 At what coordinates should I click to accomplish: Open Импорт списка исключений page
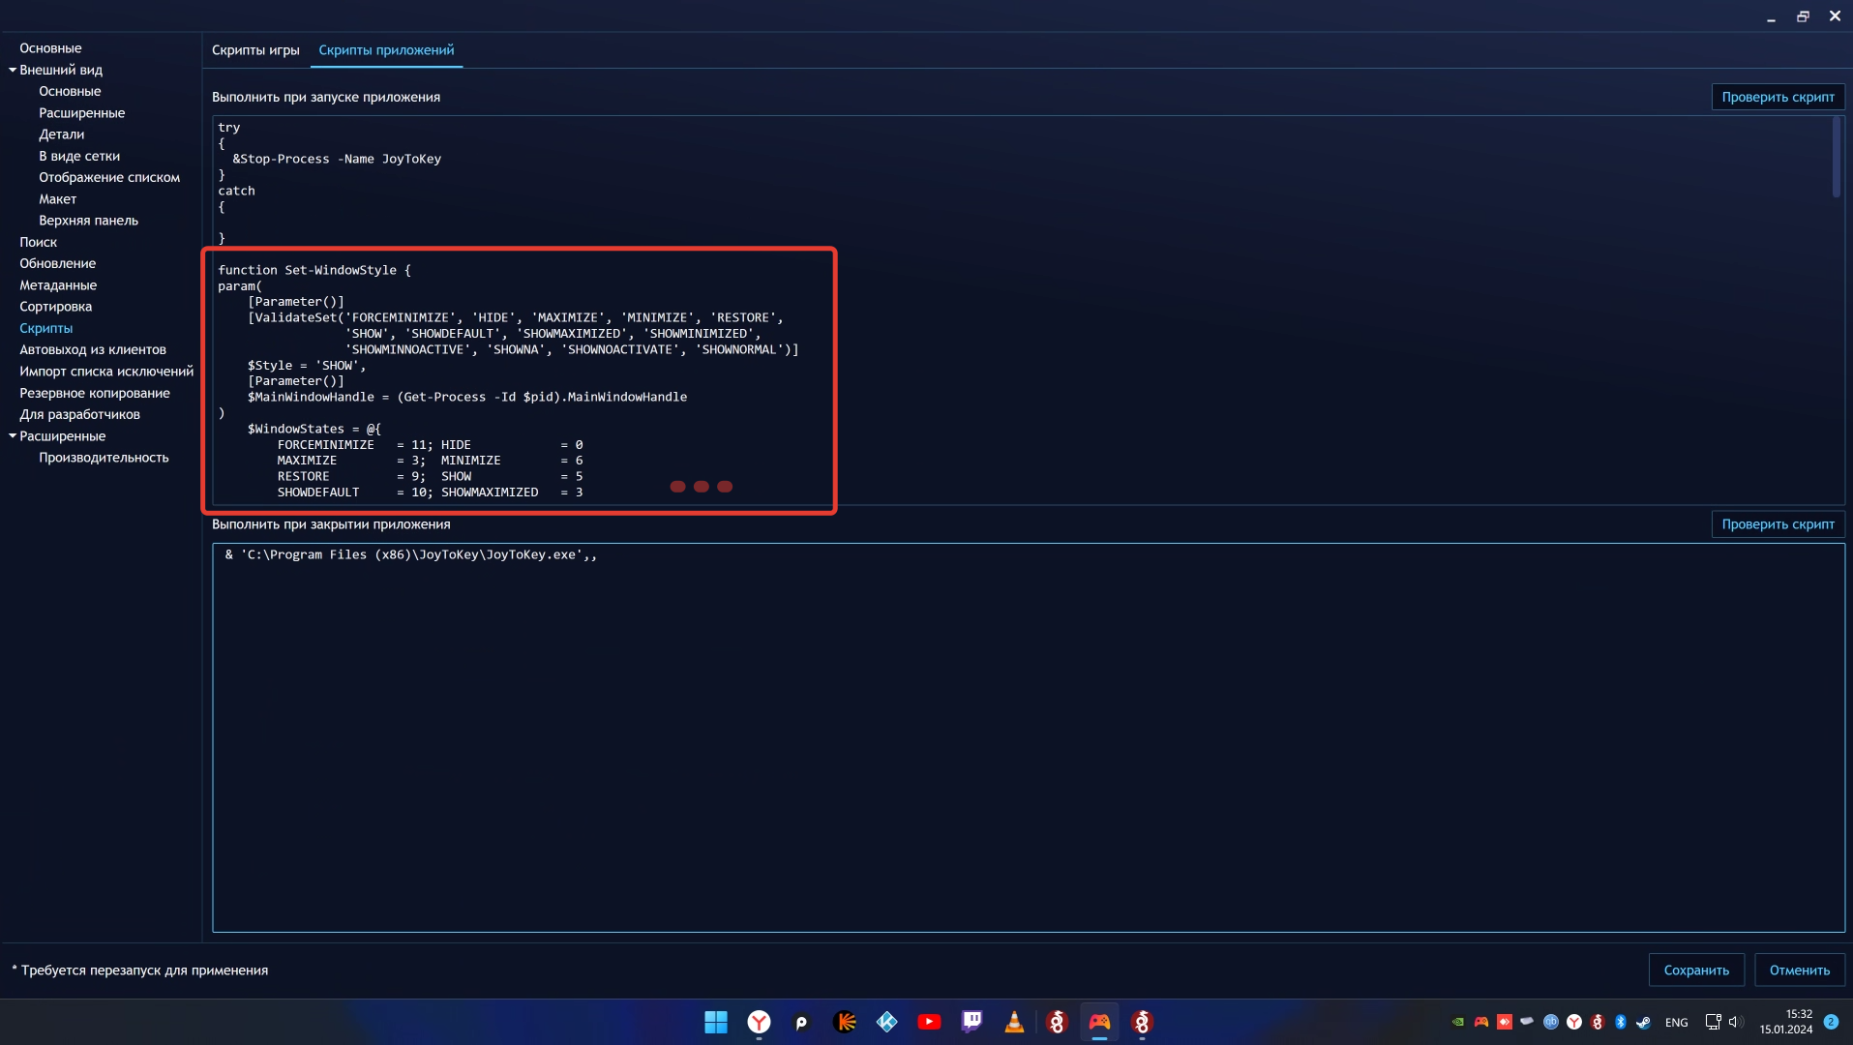pyautogui.click(x=106, y=372)
